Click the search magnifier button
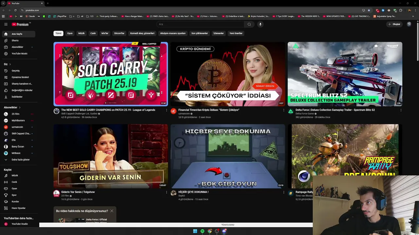This screenshot has height=235, width=419. pyautogui.click(x=249, y=24)
